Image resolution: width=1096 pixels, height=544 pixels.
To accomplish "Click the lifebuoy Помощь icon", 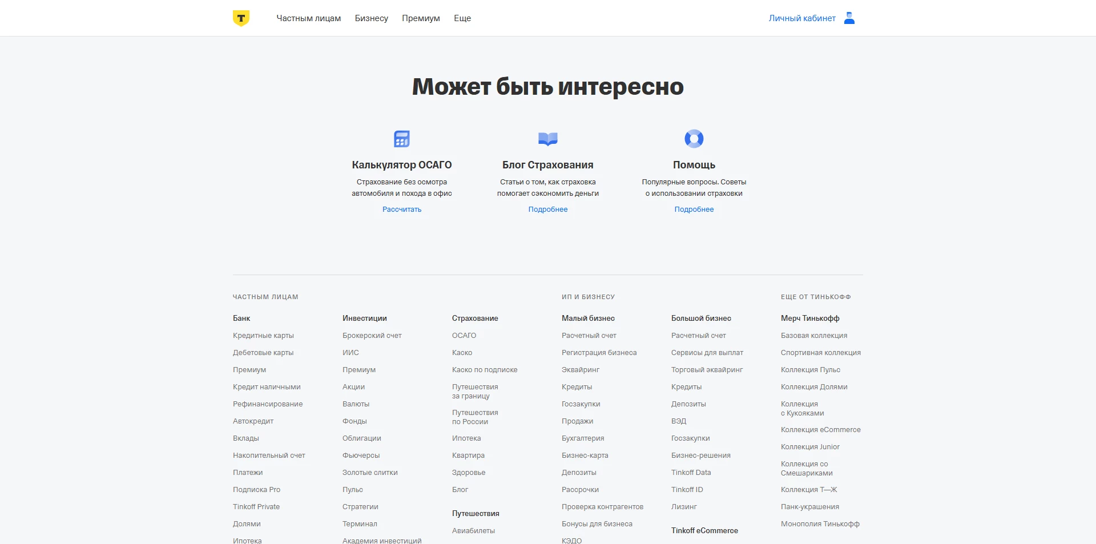I will (694, 139).
